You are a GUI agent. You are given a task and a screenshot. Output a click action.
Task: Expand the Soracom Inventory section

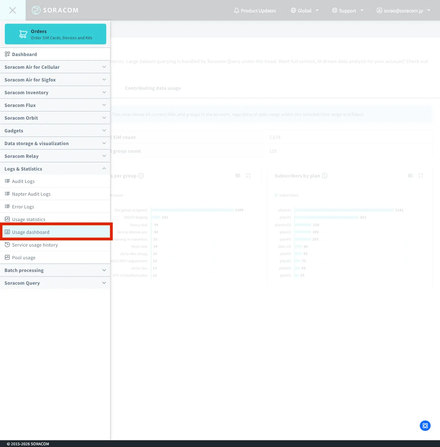(x=55, y=92)
